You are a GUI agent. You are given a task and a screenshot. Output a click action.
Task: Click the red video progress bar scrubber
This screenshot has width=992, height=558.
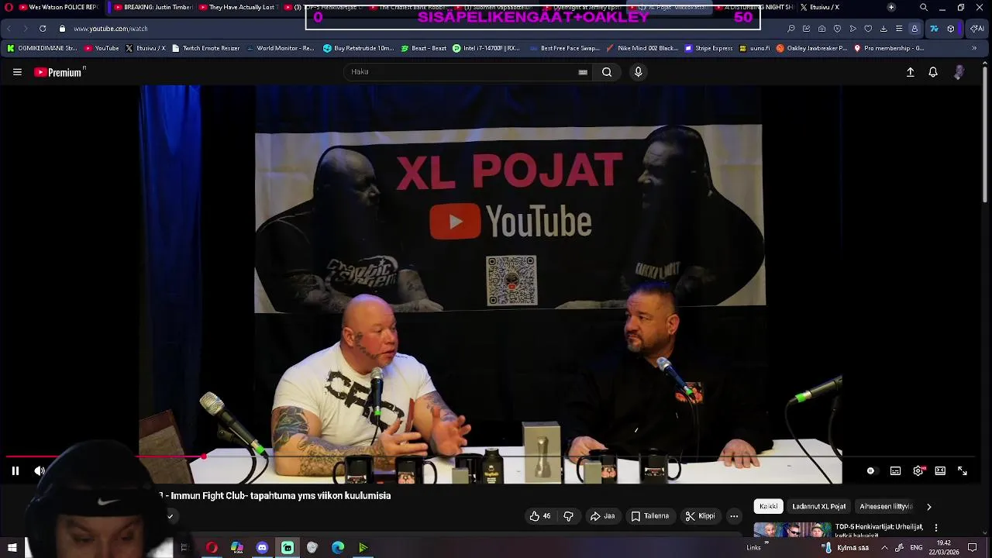pyautogui.click(x=204, y=456)
